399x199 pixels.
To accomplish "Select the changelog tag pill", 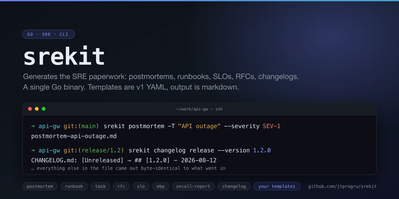I will pyautogui.click(x=234, y=186).
